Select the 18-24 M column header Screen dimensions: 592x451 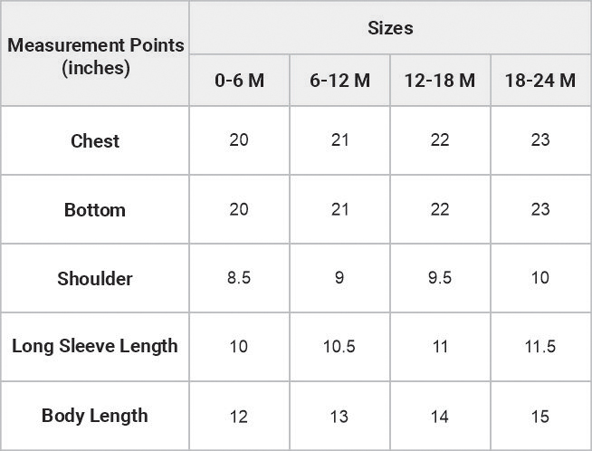coord(540,80)
